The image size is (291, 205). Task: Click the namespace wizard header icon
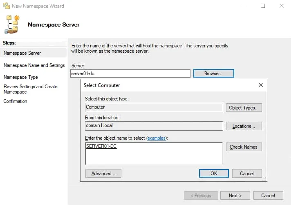pyautogui.click(x=13, y=25)
